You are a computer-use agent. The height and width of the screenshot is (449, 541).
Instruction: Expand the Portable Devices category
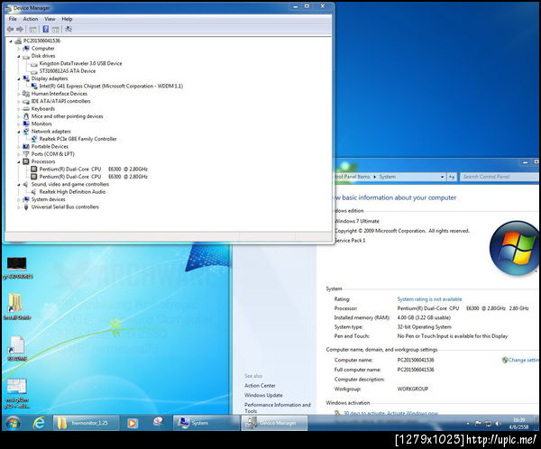point(19,147)
